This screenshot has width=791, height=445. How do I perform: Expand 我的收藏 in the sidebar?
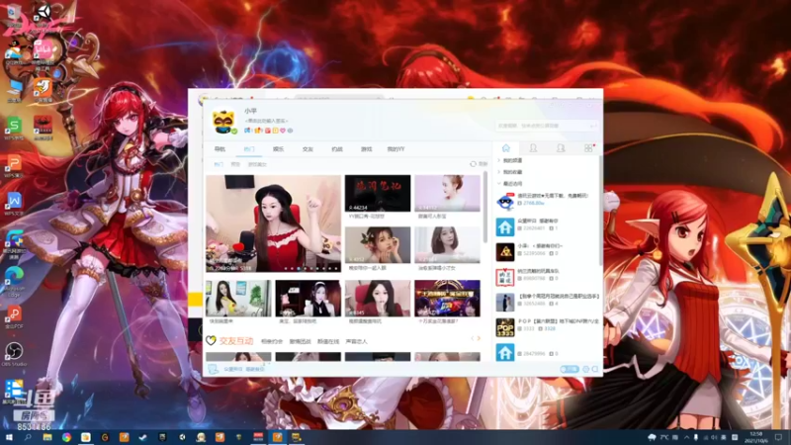tap(510, 172)
